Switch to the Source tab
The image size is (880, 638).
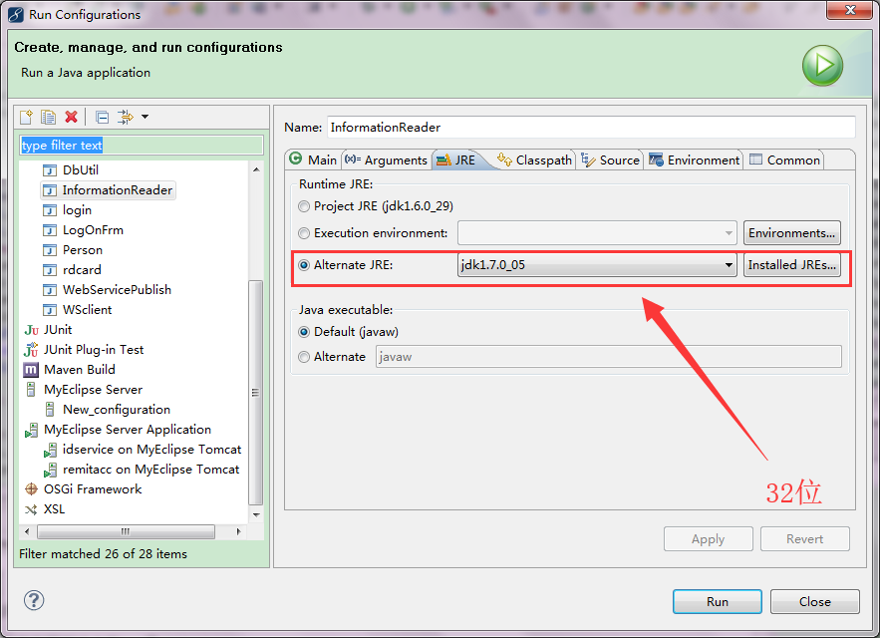tap(610, 160)
